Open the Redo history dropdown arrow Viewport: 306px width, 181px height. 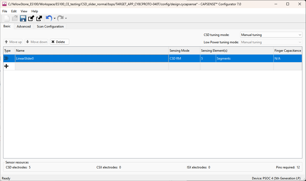(x=66, y=19)
